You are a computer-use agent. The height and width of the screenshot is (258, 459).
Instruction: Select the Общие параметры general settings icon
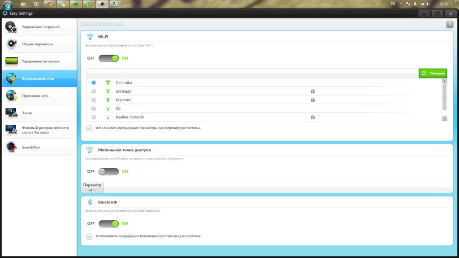pos(11,44)
